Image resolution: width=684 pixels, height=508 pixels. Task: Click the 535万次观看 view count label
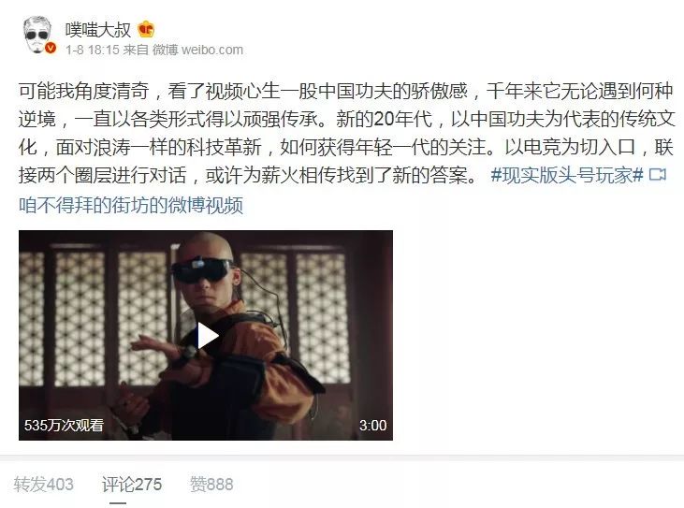tap(64, 425)
